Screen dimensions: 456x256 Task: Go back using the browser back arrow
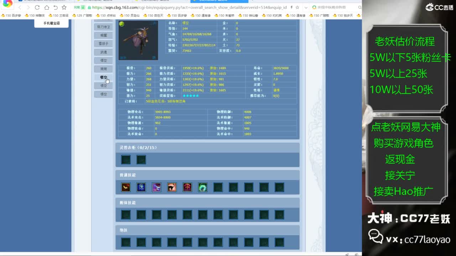(20, 7)
